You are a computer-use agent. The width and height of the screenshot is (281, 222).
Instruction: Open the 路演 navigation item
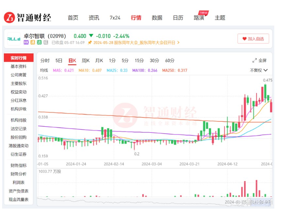199,18
